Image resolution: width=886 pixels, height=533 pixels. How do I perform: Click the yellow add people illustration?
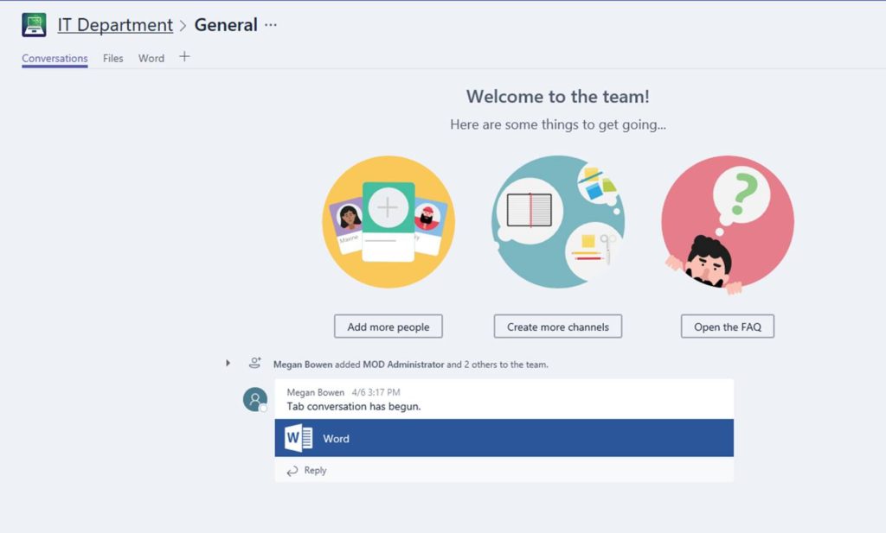[x=388, y=222]
